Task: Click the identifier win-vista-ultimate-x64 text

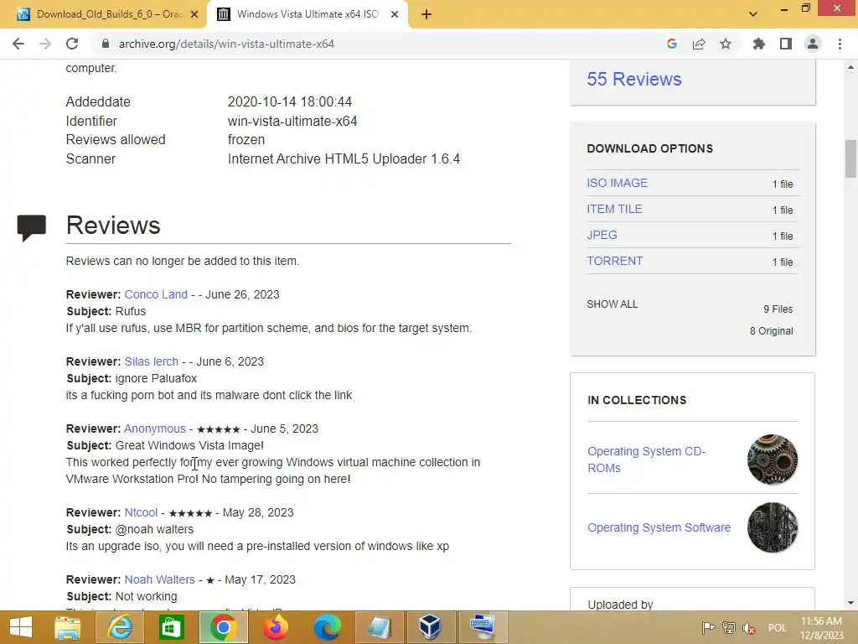Action: 292,121
